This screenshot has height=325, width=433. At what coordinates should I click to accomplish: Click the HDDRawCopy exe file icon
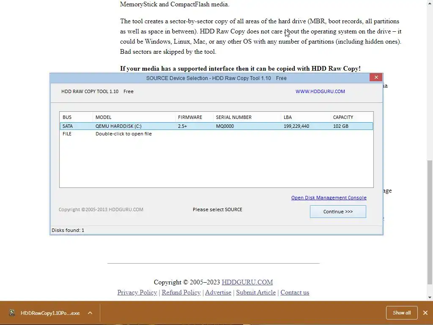pyautogui.click(x=12, y=313)
